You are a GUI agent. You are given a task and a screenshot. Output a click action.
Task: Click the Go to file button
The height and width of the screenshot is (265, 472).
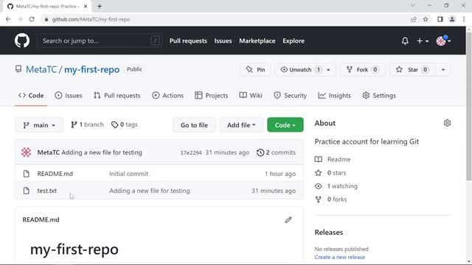point(194,125)
